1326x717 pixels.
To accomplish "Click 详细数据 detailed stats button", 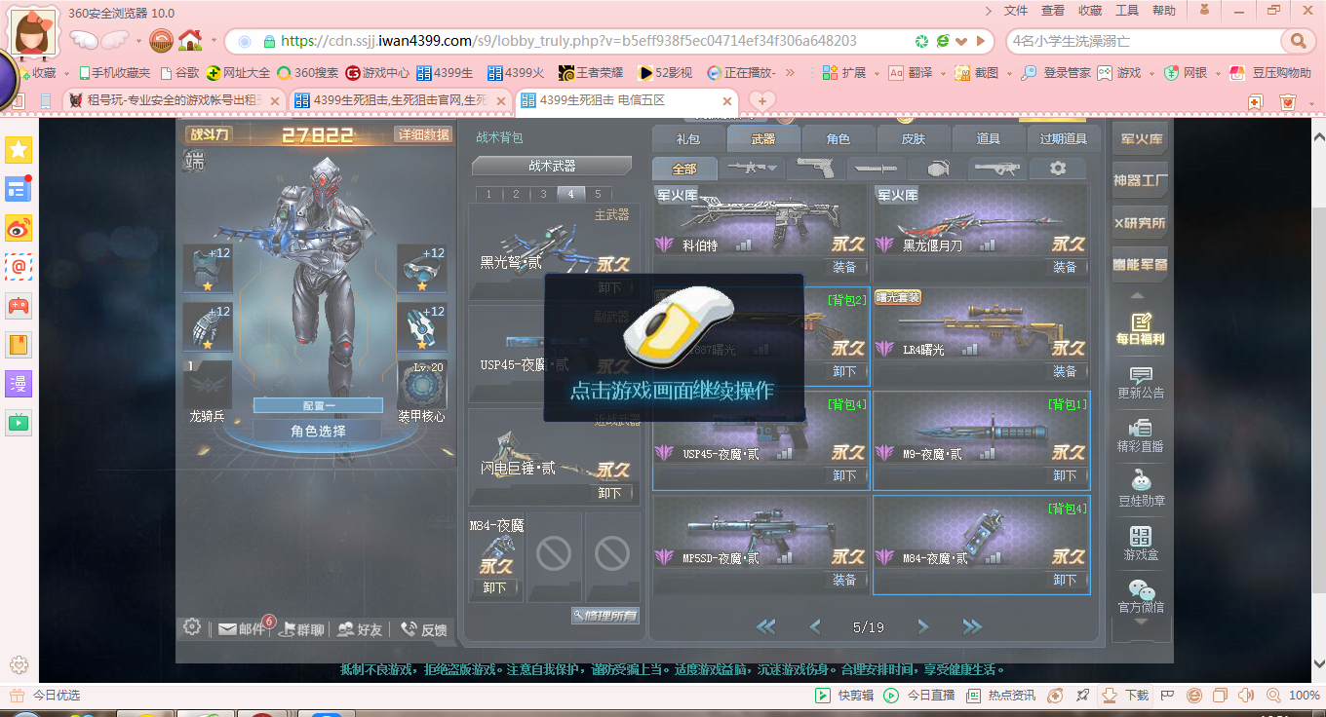I will (423, 134).
